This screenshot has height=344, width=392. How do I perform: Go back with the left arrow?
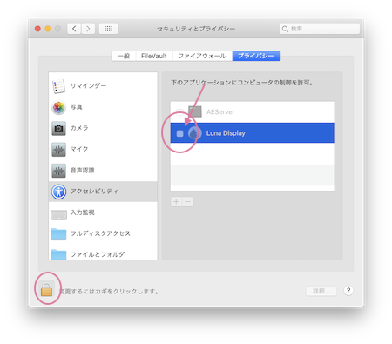click(74, 29)
